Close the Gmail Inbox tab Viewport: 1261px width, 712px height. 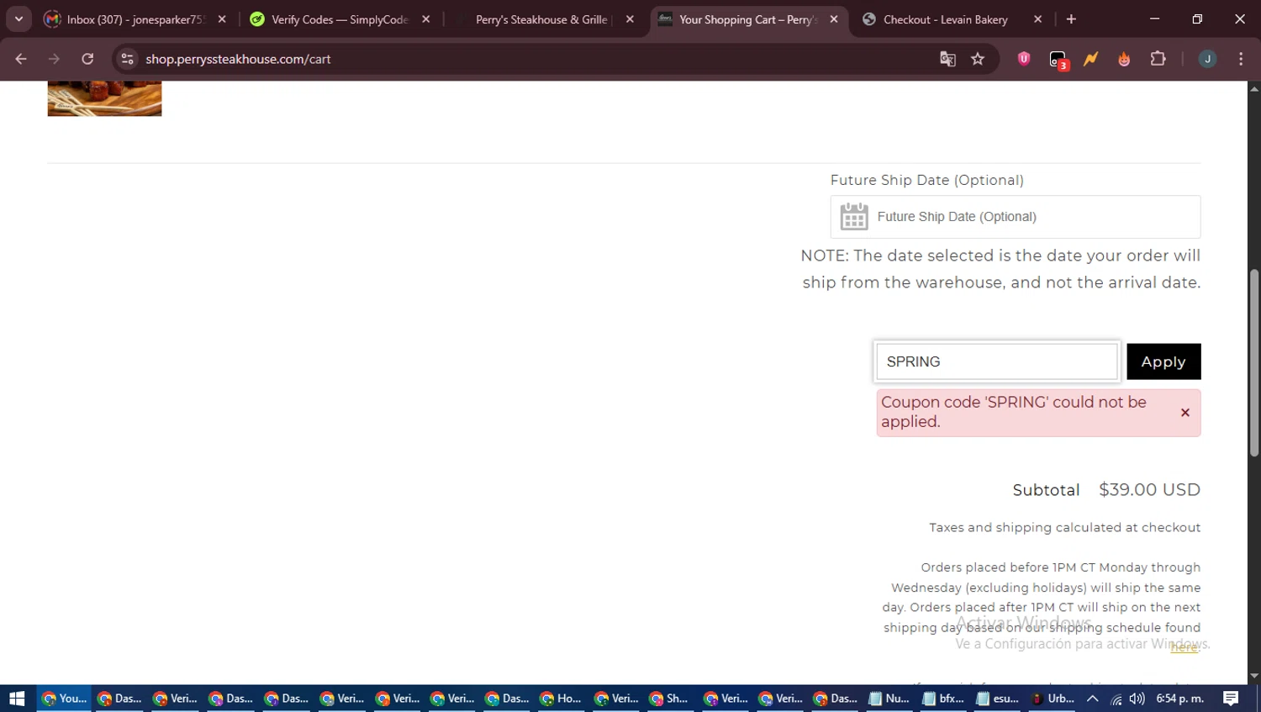(222, 19)
